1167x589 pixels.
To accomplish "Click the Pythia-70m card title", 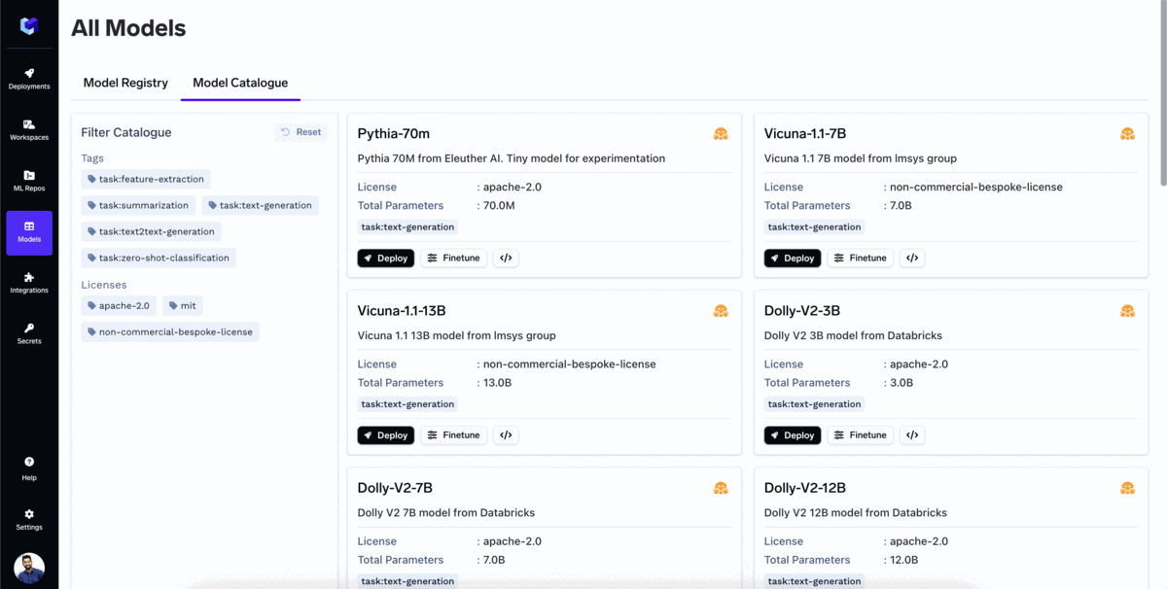I will [x=394, y=133].
